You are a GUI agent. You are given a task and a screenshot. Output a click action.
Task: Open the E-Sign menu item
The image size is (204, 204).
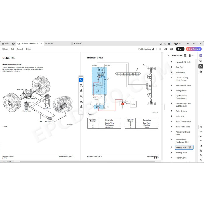[28, 49]
